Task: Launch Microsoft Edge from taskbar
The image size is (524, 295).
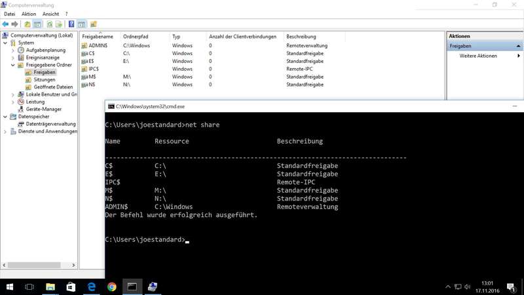Action: click(91, 287)
